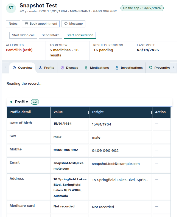
Task: Click Start consultation button
Action: tap(80, 35)
